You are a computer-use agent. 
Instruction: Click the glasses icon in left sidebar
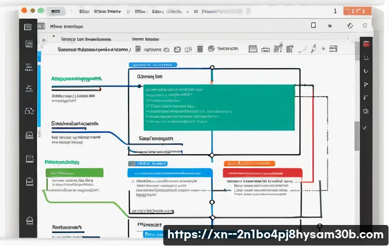[x=29, y=111]
